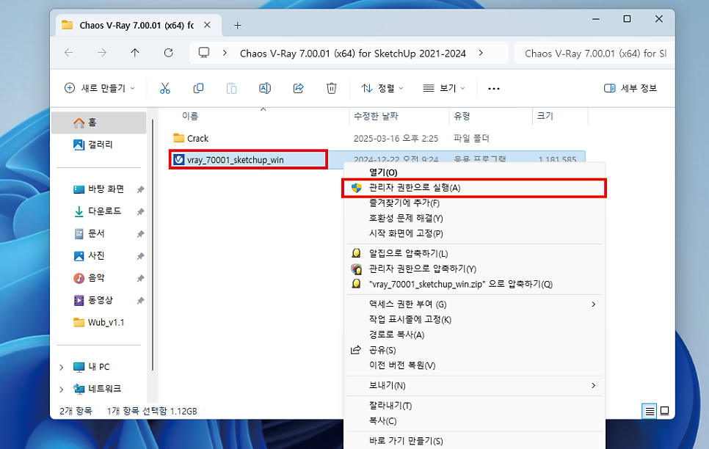Expand chevron after folder path in address bar

481,54
